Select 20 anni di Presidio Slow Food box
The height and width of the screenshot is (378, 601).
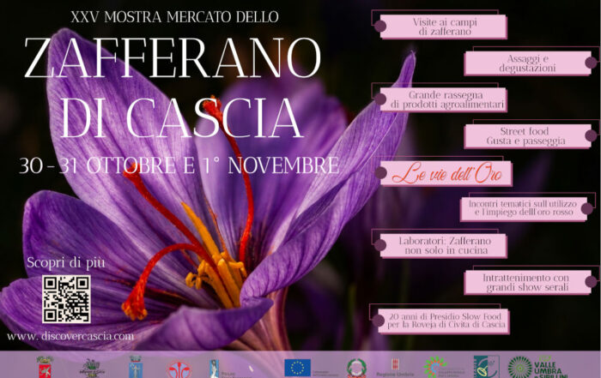tap(444, 321)
